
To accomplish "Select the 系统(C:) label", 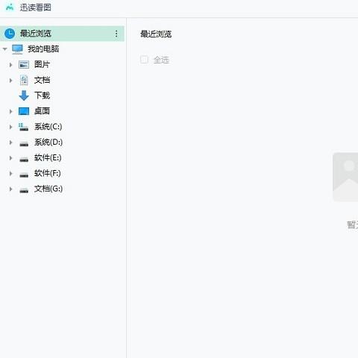I will point(48,127).
